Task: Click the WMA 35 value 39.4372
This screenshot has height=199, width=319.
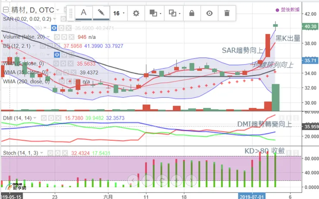Action: pos(89,73)
